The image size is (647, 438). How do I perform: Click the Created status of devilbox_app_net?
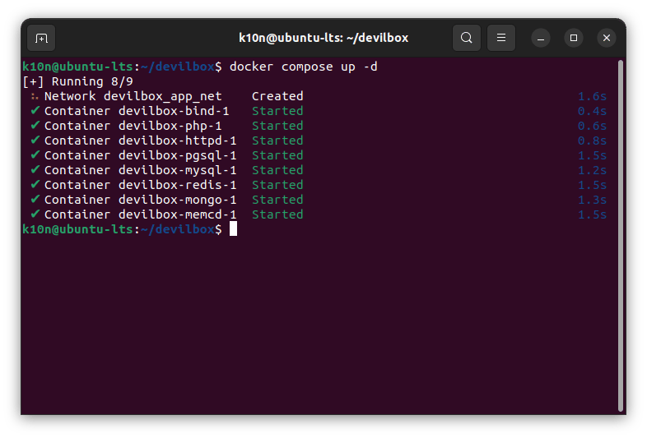[x=277, y=96]
